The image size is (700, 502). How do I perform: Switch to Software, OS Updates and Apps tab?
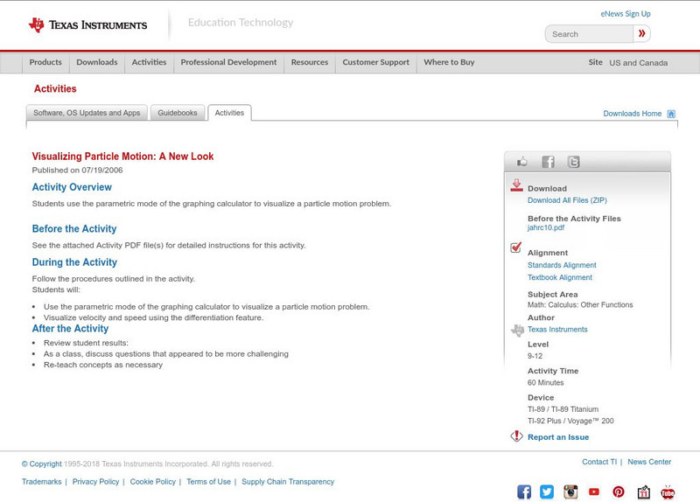[87, 113]
